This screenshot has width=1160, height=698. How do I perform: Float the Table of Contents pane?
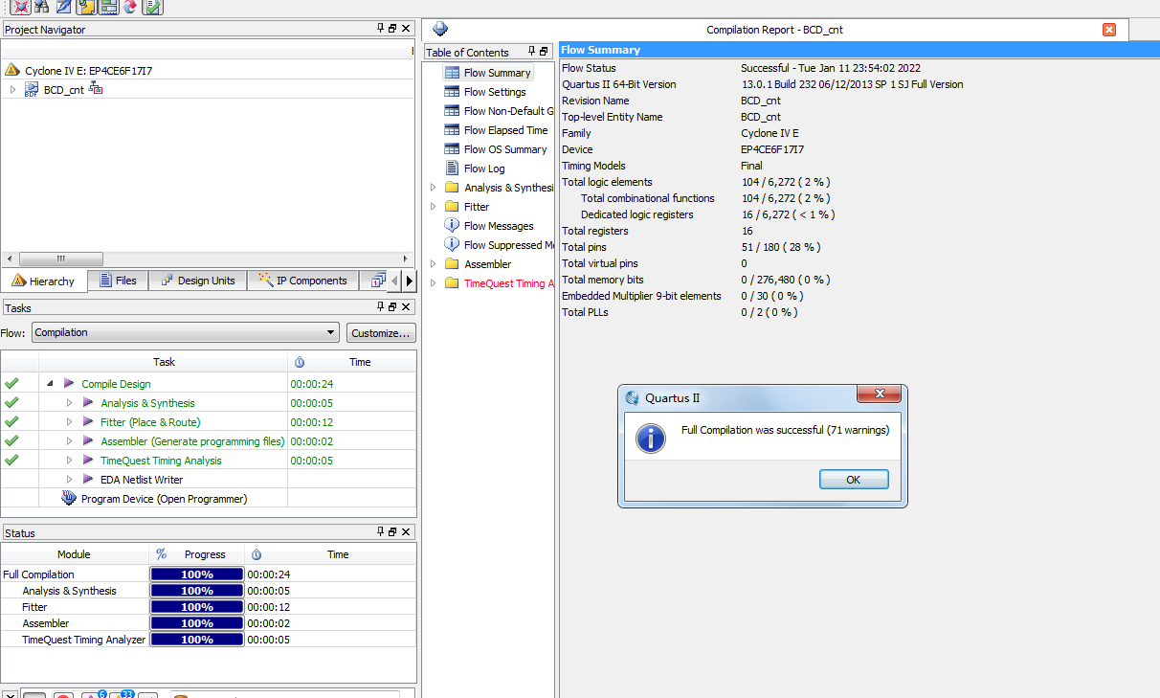pyautogui.click(x=544, y=51)
